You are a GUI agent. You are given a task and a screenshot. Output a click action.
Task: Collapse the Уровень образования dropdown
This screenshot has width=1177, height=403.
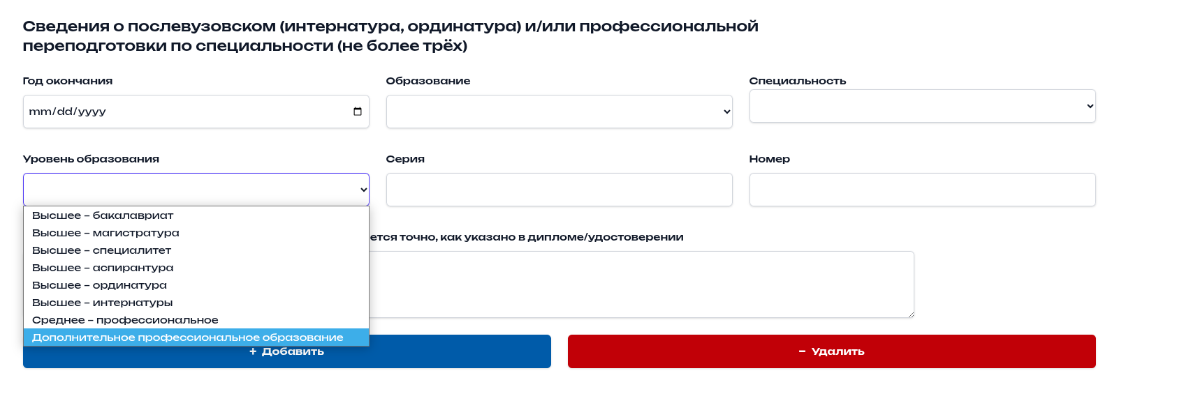click(196, 190)
